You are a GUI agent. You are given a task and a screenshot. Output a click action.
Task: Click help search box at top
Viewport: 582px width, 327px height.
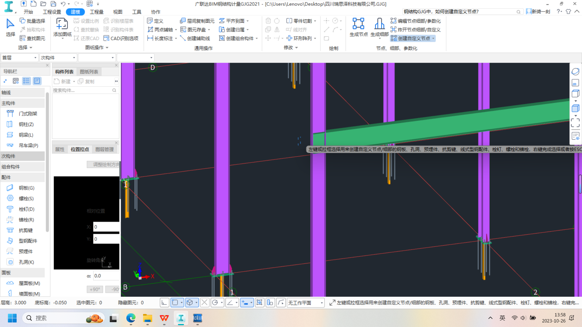[462, 12]
